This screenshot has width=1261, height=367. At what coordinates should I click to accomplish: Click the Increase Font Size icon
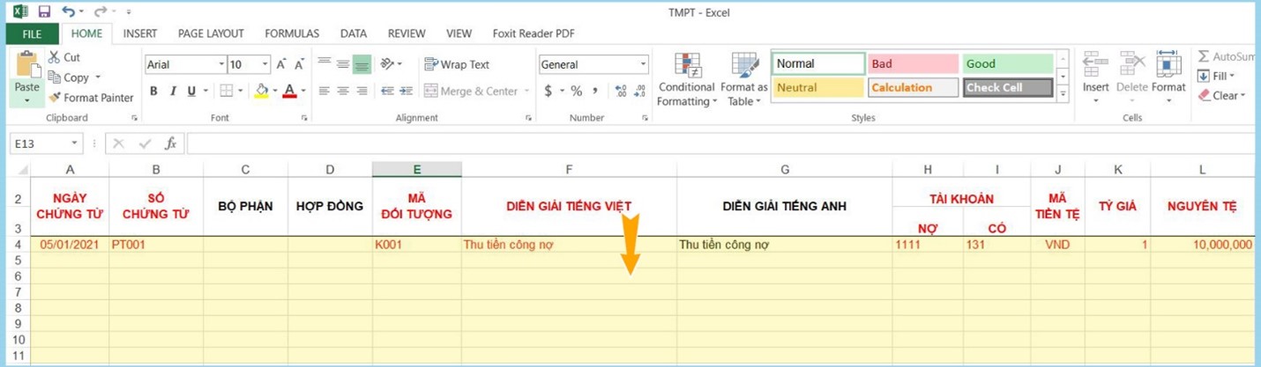281,64
